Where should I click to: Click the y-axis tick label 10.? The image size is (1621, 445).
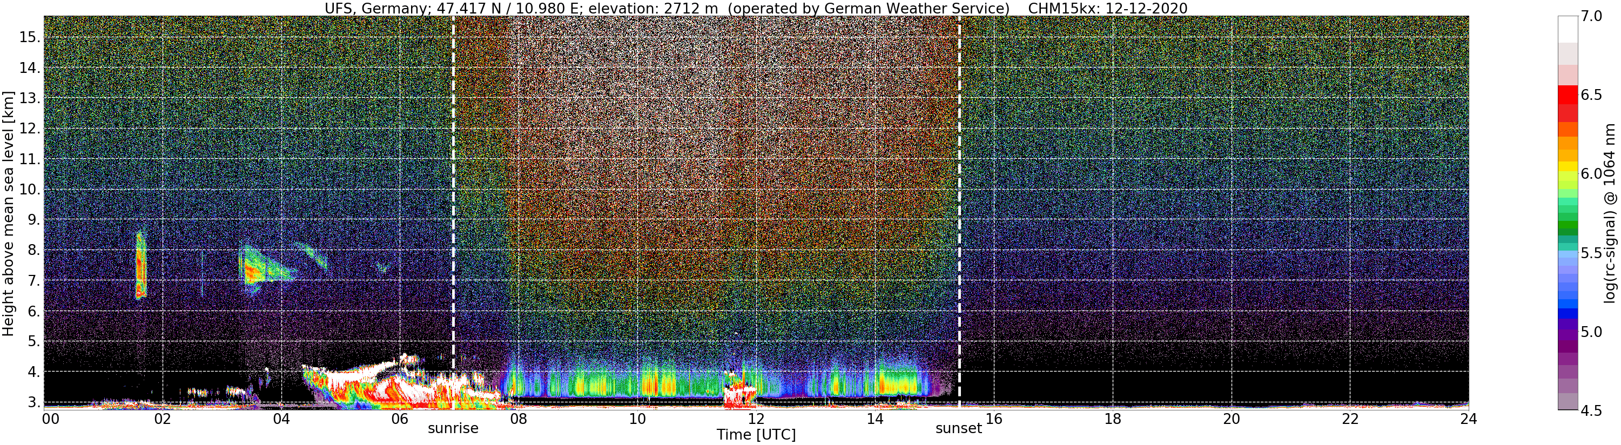pyautogui.click(x=30, y=190)
